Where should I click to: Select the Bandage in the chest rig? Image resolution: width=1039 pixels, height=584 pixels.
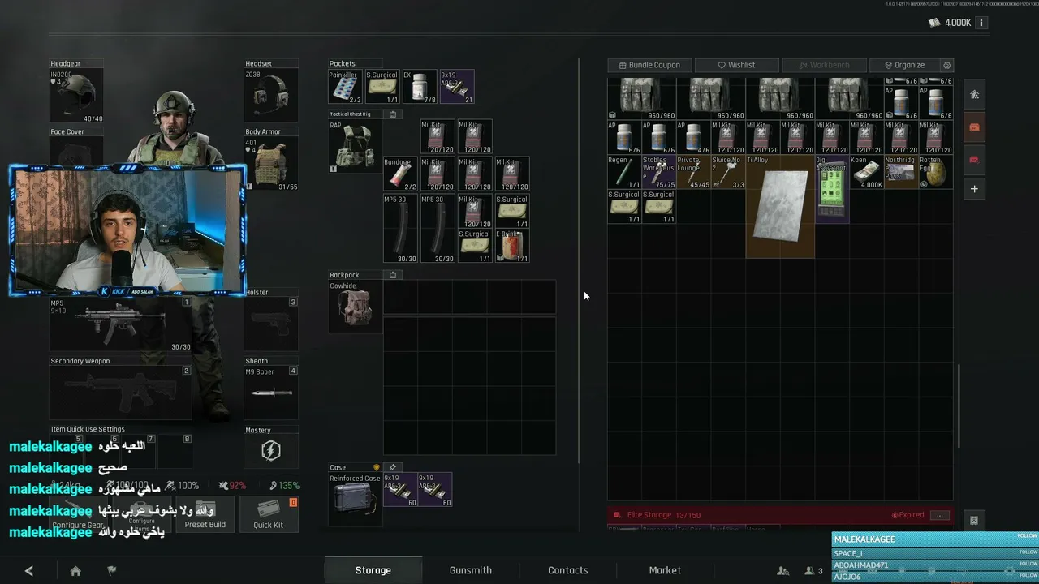(x=400, y=174)
